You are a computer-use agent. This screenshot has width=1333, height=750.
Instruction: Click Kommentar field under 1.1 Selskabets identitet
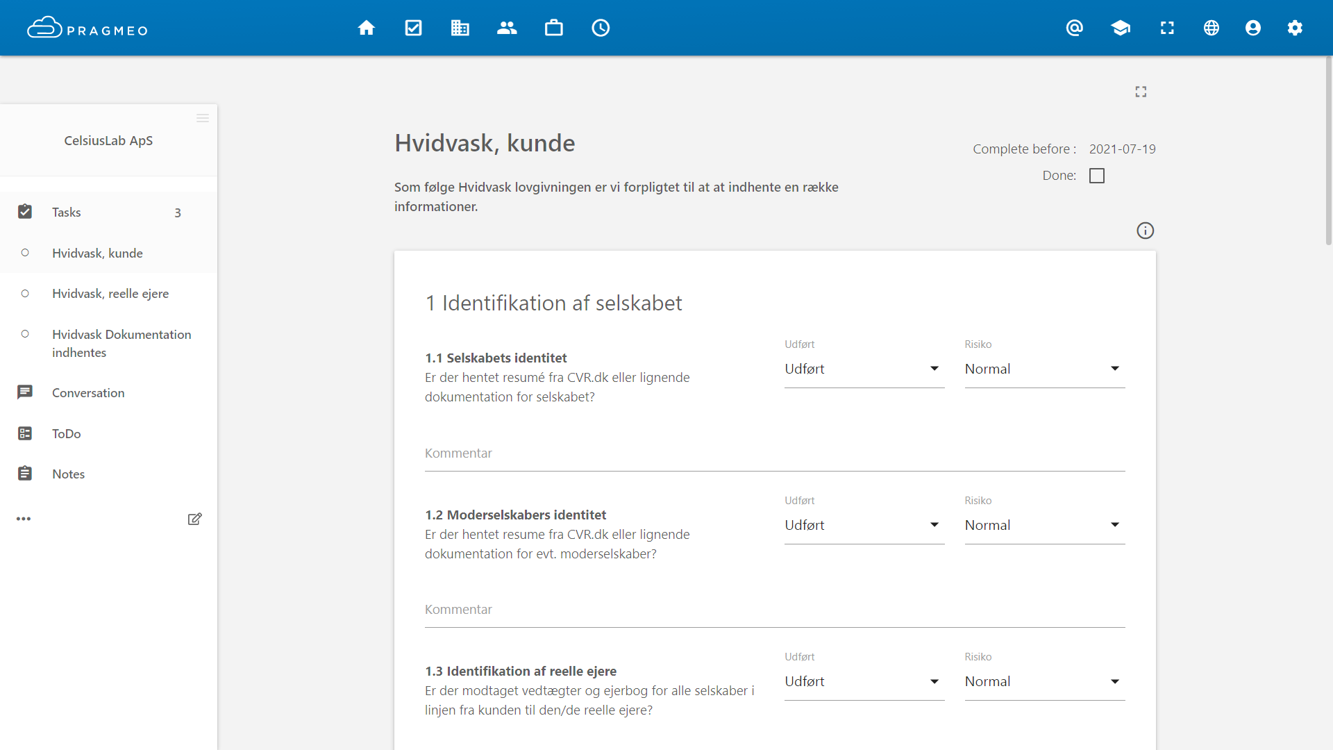774,454
